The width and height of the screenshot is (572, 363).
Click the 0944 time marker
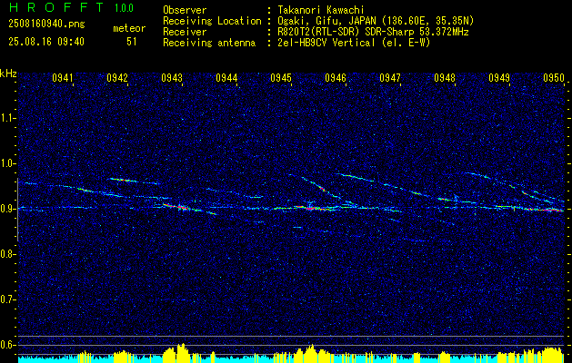(x=226, y=77)
